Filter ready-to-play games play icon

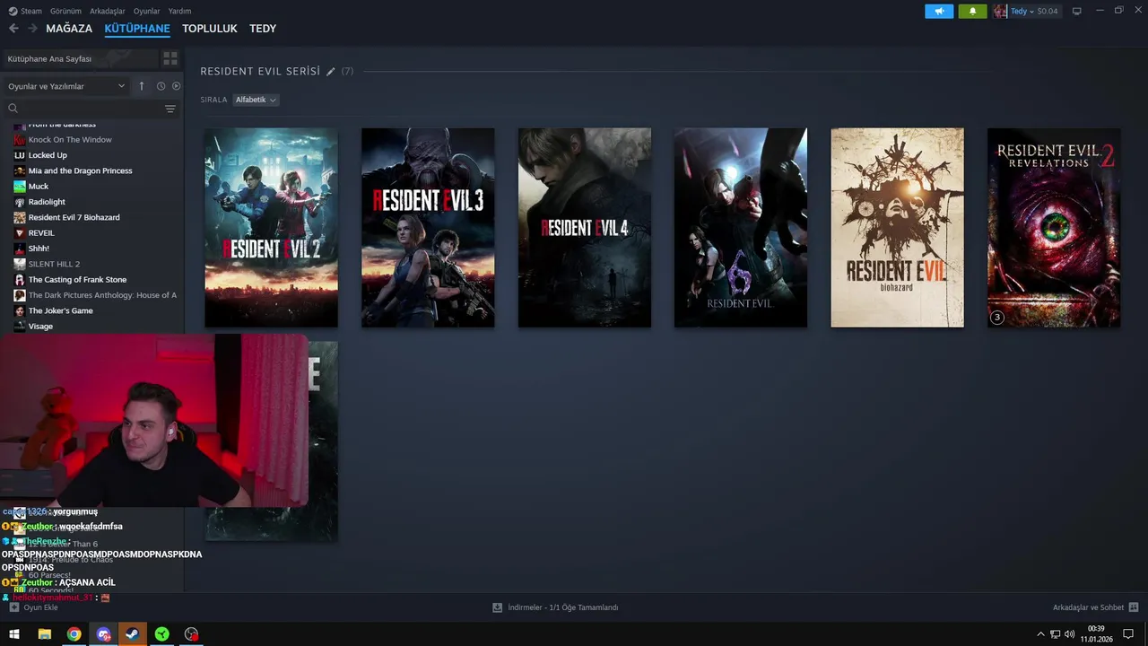pos(176,86)
